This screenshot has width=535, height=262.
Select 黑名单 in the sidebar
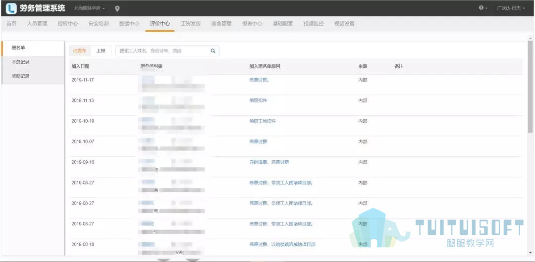(x=33, y=48)
